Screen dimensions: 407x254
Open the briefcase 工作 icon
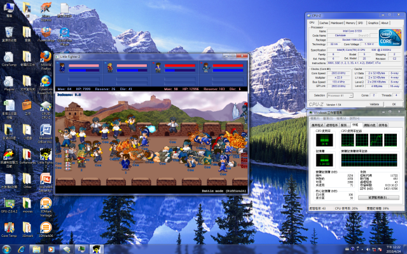27,107
